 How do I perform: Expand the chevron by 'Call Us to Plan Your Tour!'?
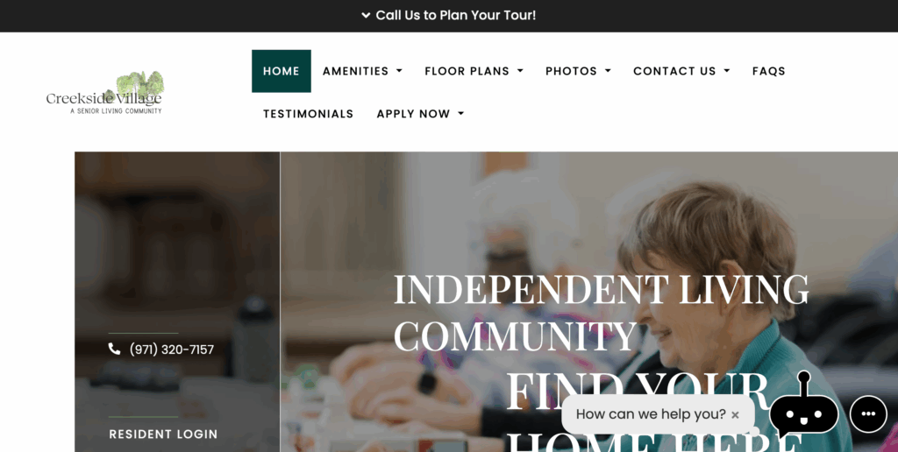[x=366, y=16]
